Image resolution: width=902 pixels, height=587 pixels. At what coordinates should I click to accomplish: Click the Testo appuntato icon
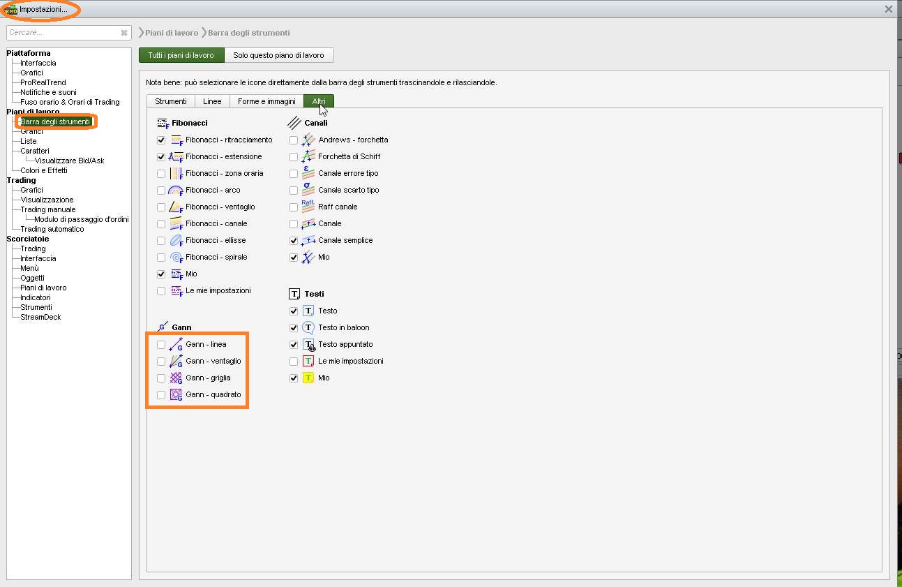(309, 344)
